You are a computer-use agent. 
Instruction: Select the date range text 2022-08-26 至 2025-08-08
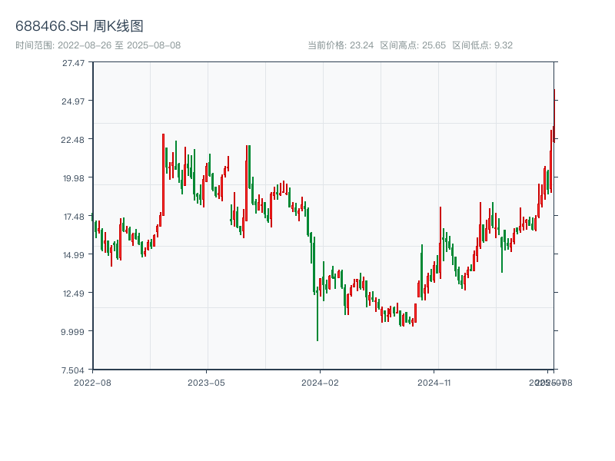pos(119,45)
